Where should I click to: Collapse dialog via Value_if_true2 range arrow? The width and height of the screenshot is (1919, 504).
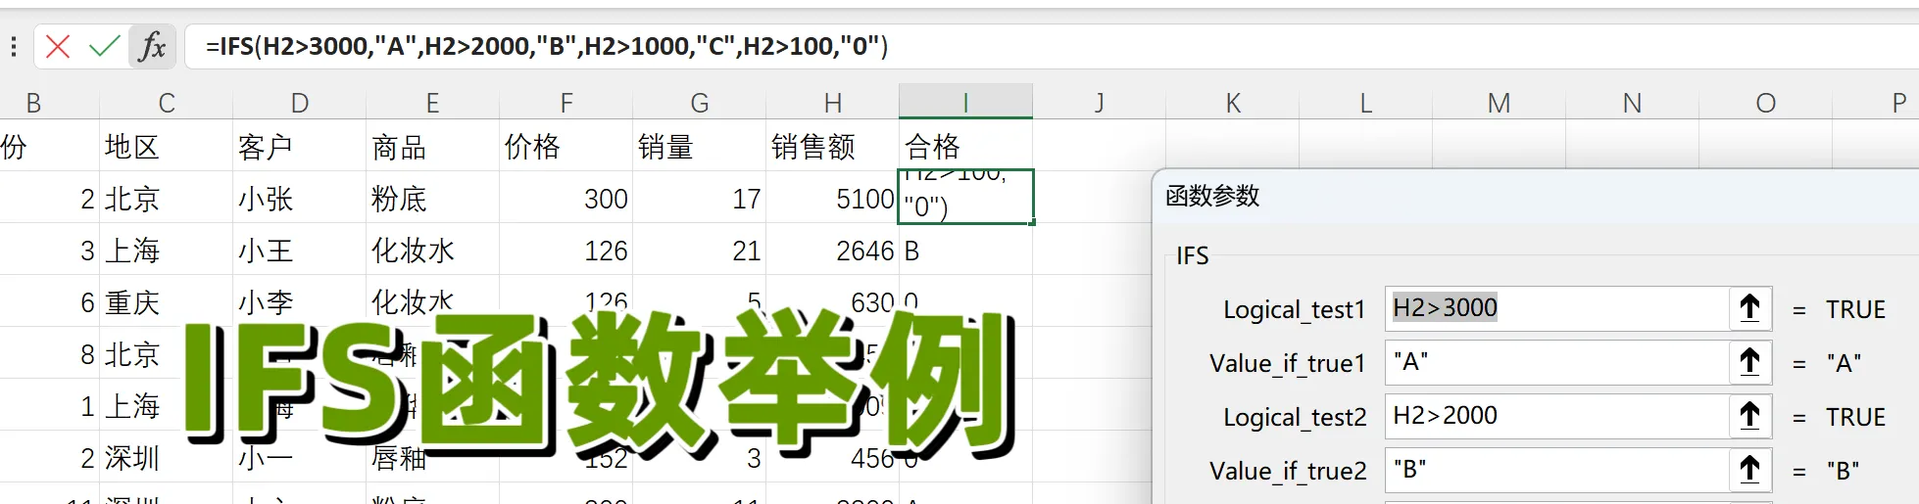(1750, 470)
